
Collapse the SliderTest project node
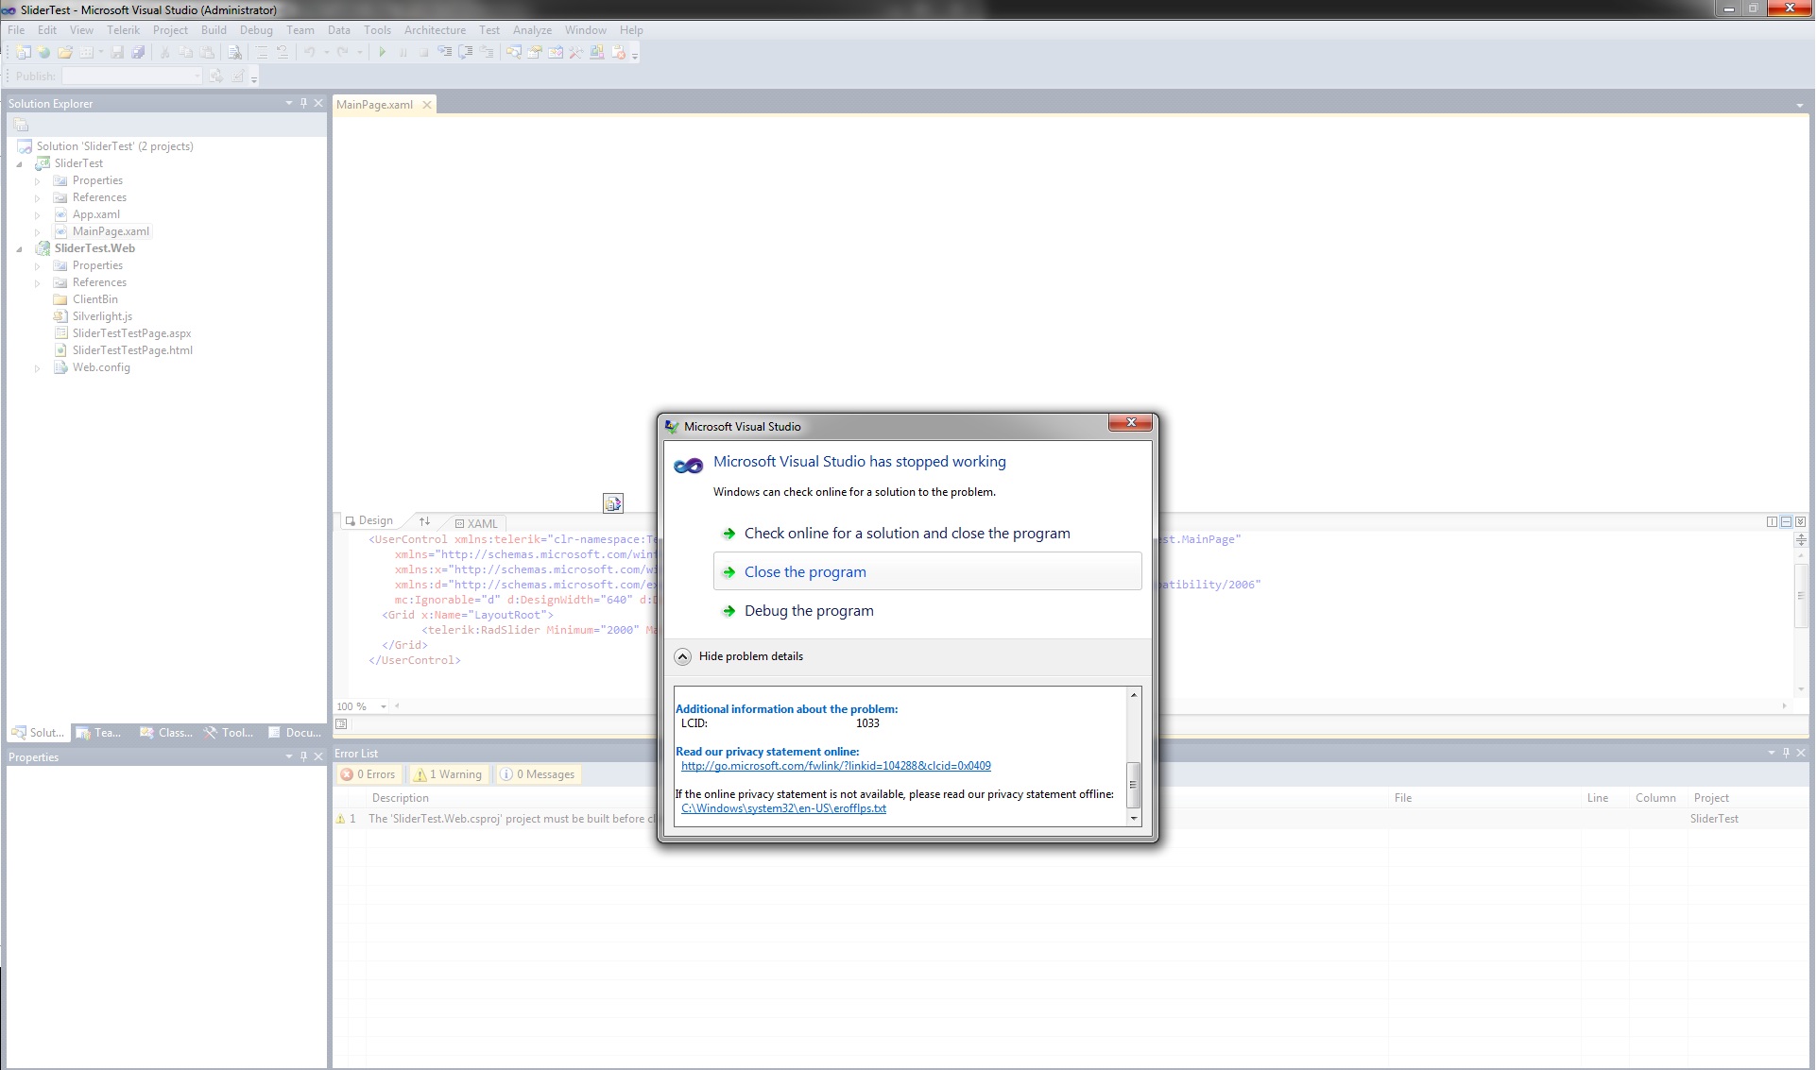click(x=19, y=164)
